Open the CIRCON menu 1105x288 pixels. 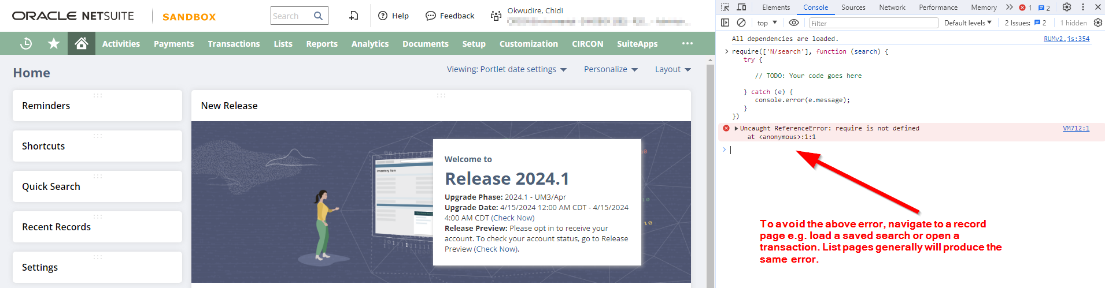click(587, 43)
